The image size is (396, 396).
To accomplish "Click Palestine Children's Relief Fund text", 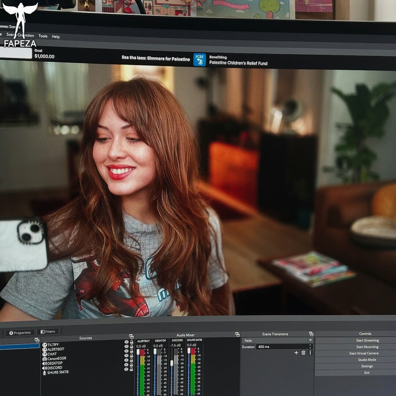I will tap(238, 63).
